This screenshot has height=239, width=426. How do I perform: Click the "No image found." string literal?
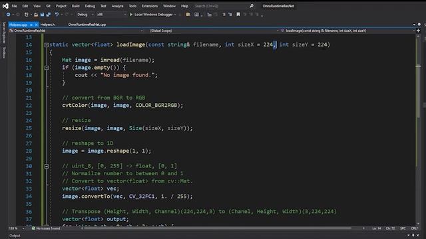tap(127, 75)
